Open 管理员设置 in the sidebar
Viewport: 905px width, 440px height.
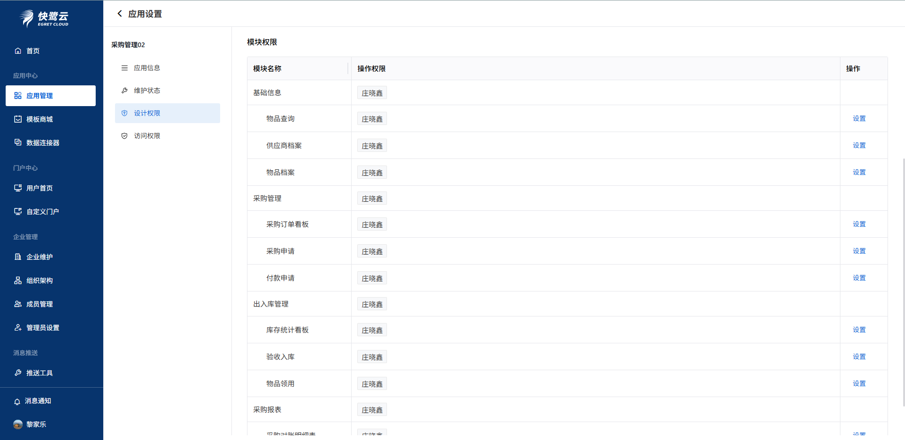(x=42, y=328)
